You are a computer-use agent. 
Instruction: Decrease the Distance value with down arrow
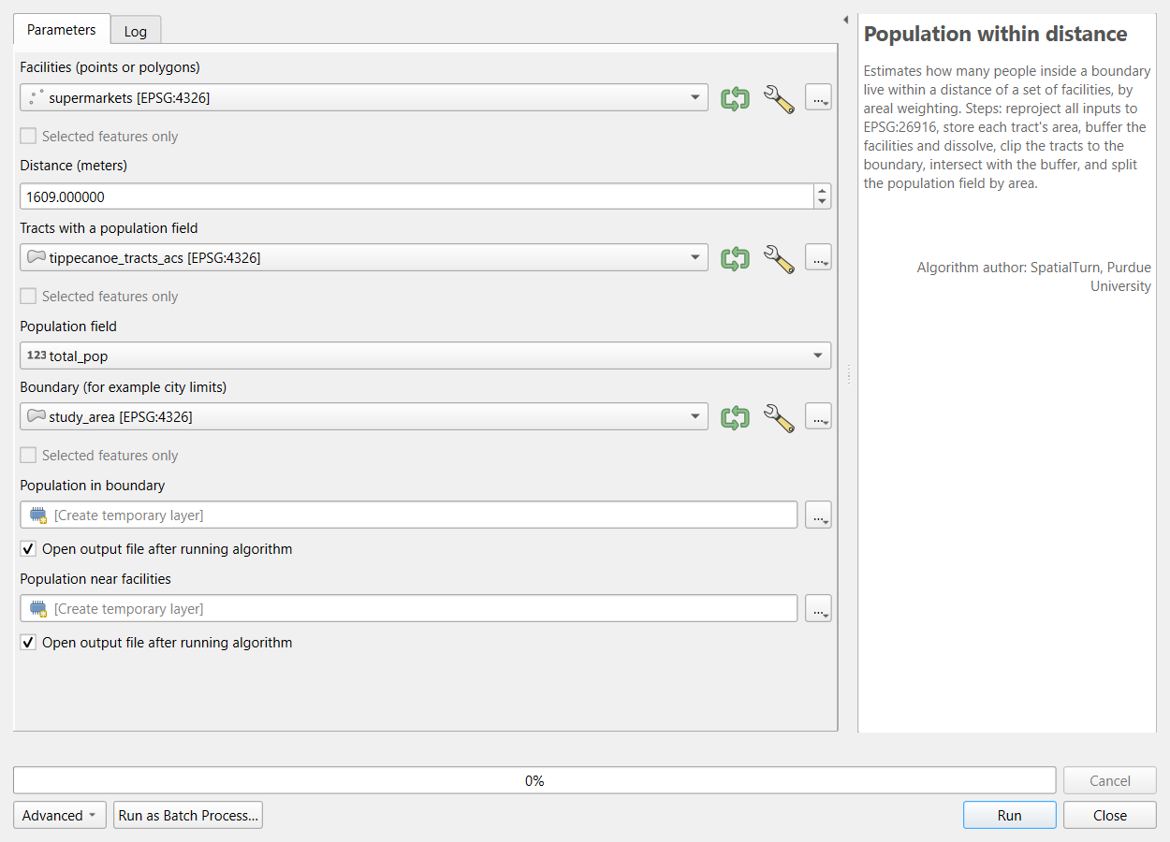point(823,202)
